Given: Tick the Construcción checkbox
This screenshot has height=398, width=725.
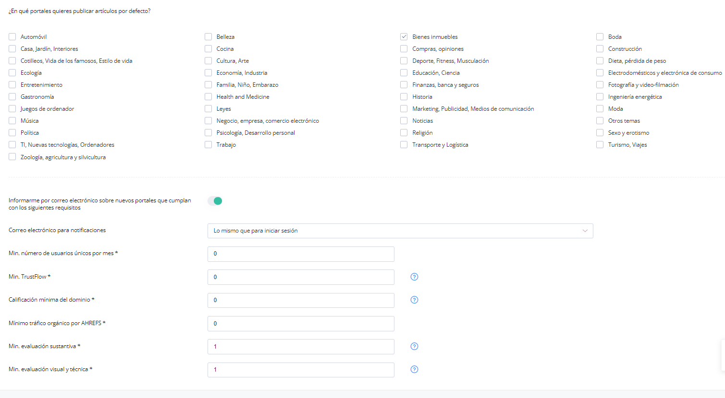Looking at the screenshot, I should point(600,48).
